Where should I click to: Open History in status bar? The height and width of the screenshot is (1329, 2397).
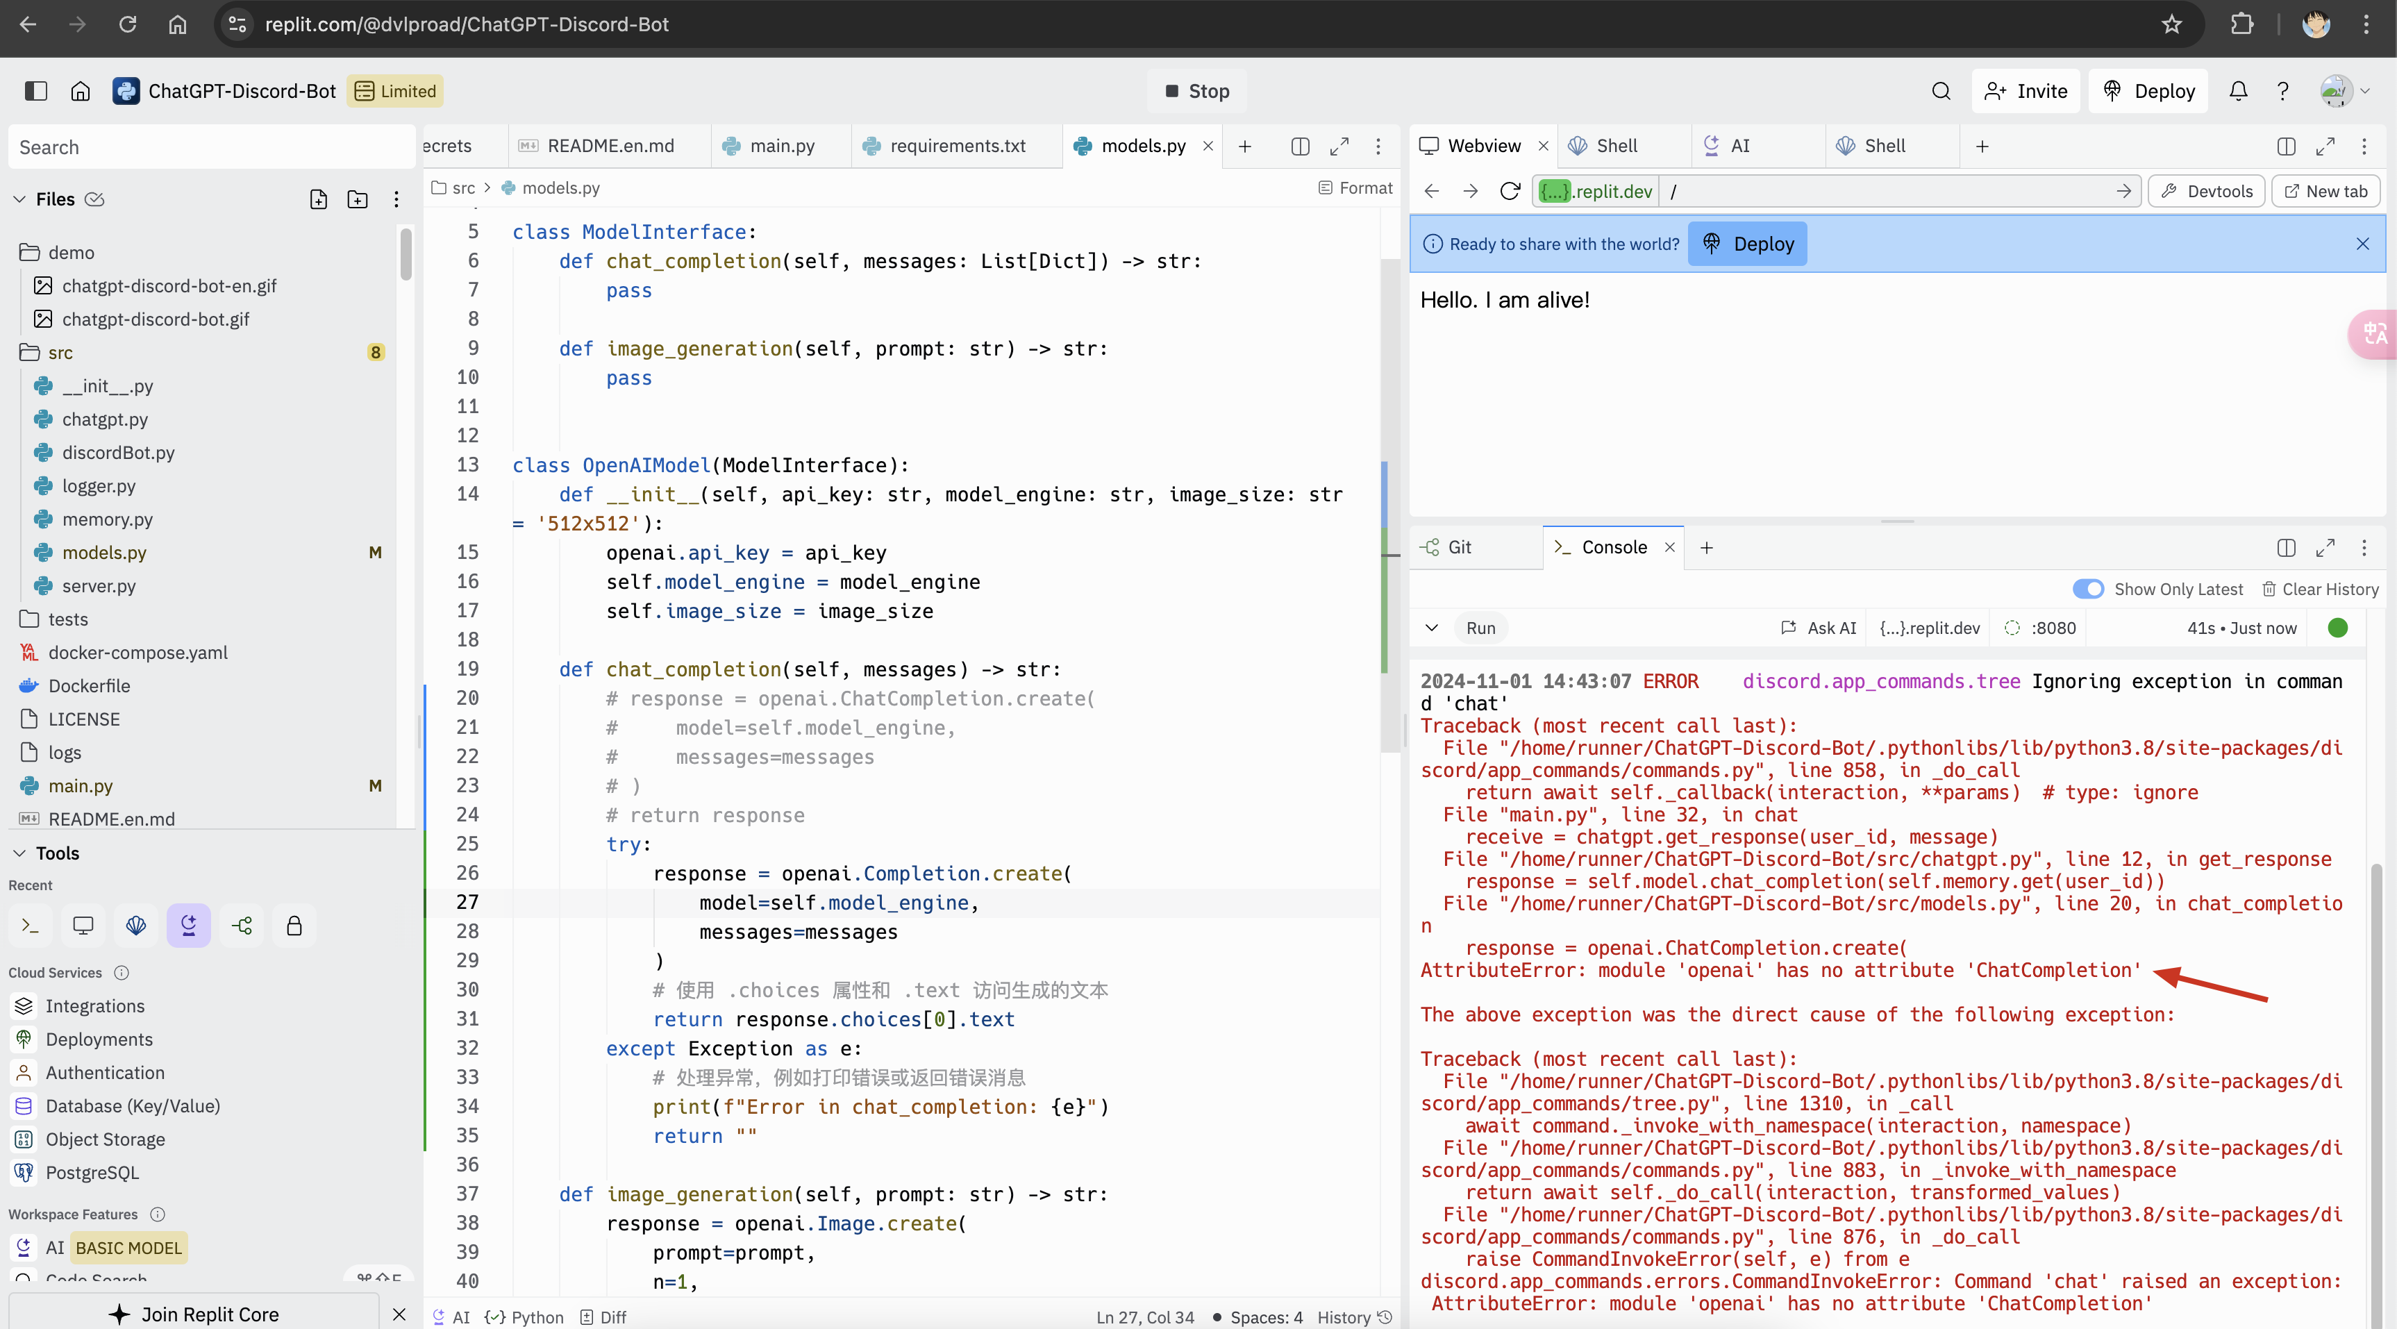(1355, 1317)
